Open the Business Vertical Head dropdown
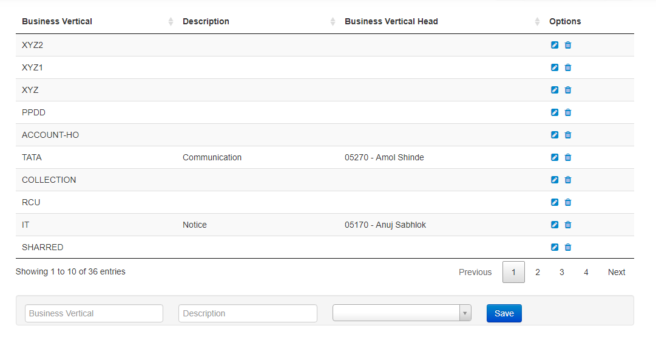 tap(402, 313)
